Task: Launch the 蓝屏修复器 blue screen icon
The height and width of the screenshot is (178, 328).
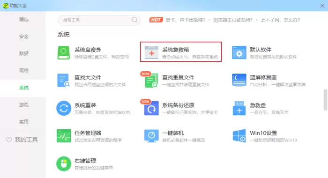Action: point(239,80)
